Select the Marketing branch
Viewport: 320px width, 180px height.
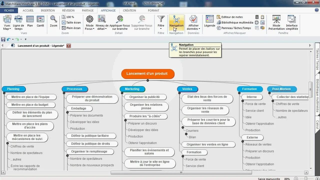click(132, 89)
